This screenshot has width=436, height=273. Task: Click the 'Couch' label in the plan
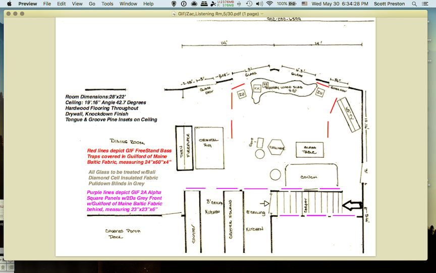pyautogui.click(x=309, y=177)
